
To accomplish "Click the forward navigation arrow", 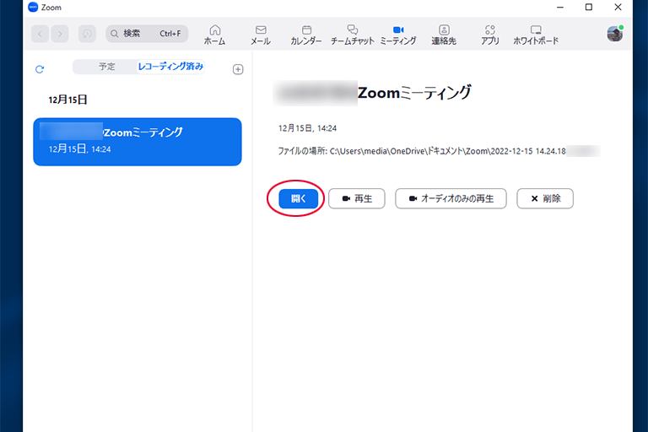I will pos(60,34).
